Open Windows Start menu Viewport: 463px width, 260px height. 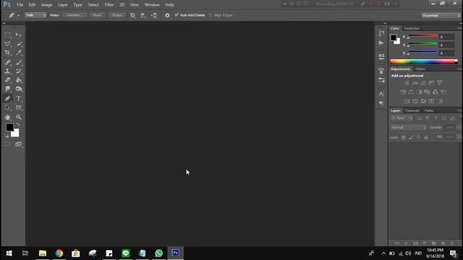9,253
